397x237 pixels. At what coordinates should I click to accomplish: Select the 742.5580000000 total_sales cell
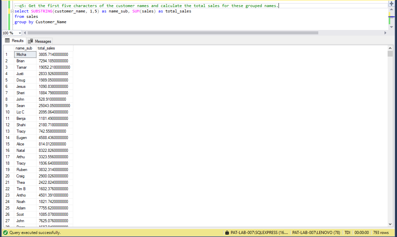[x=55, y=131]
